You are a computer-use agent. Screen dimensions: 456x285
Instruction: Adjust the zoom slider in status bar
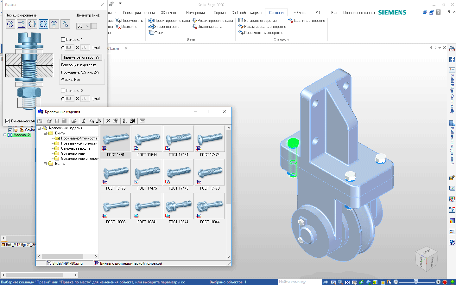tap(416, 282)
